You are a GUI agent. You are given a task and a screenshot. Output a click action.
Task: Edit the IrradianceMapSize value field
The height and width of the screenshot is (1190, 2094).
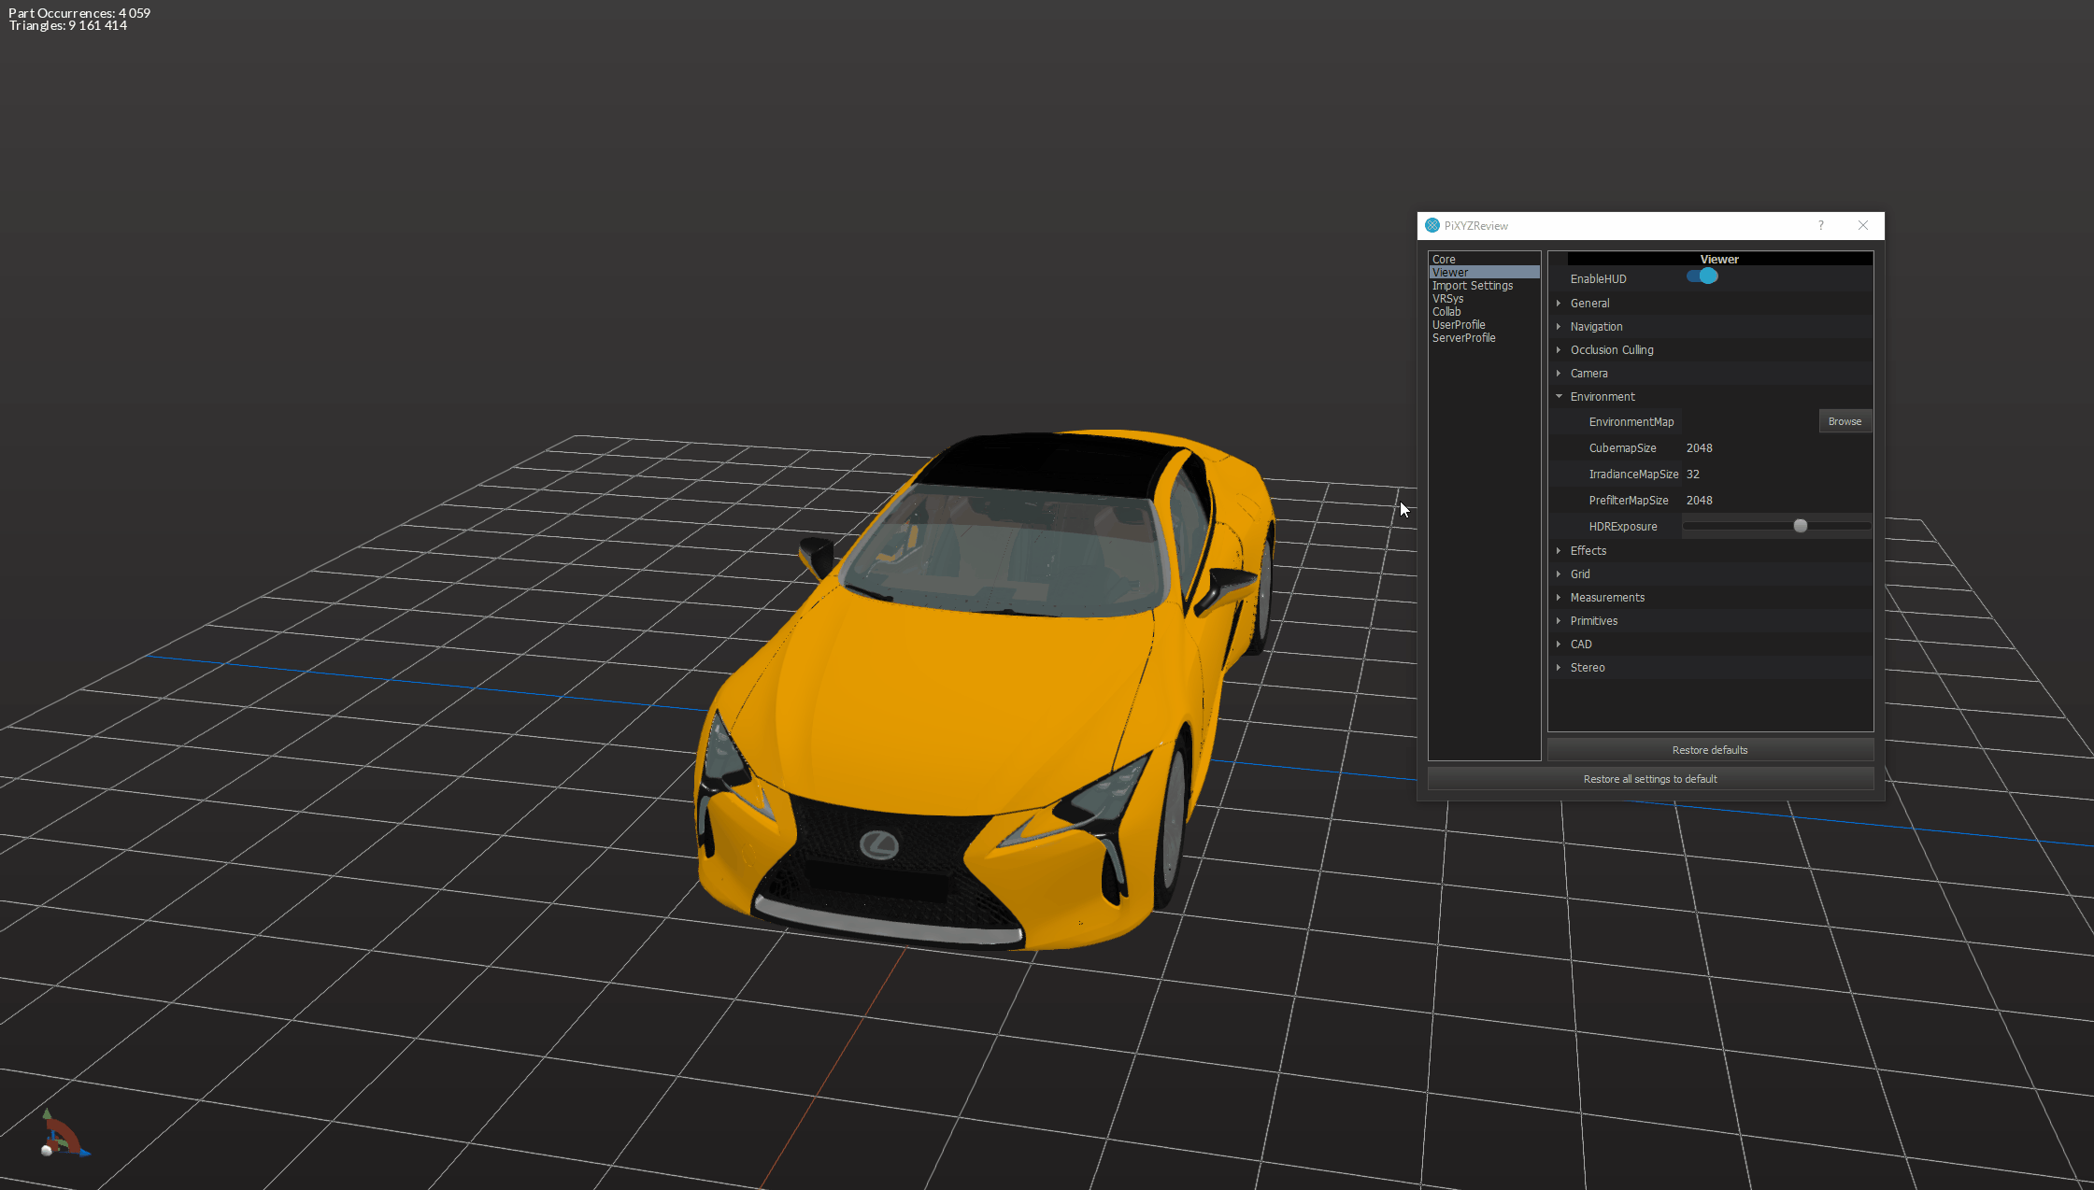[x=1777, y=475]
